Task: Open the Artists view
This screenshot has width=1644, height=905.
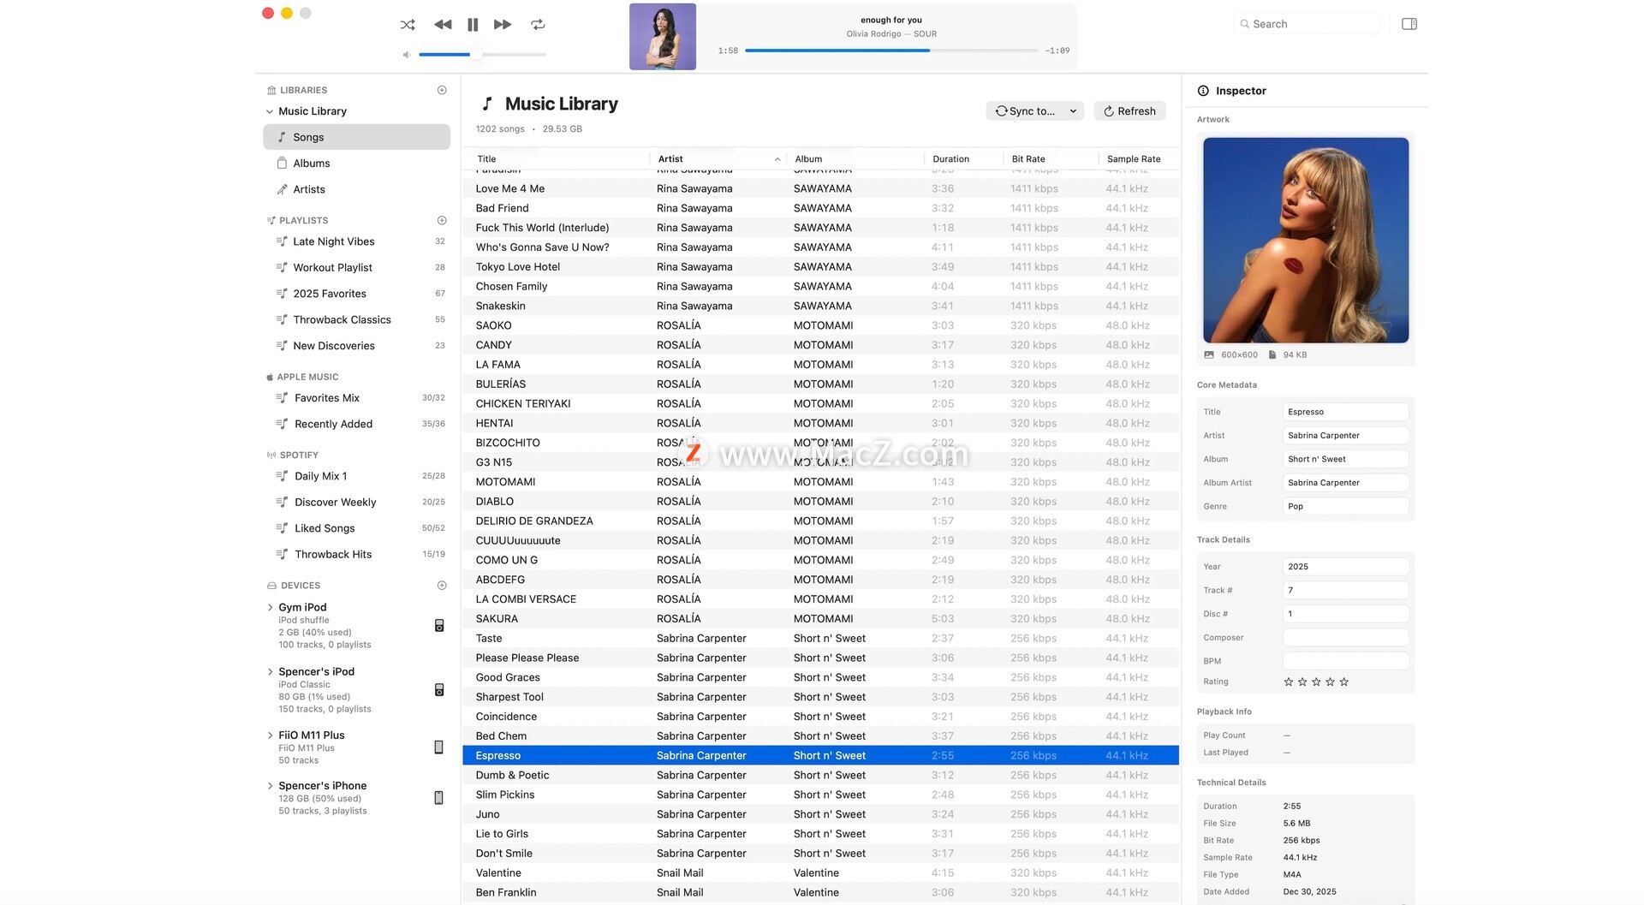Action: (x=356, y=189)
